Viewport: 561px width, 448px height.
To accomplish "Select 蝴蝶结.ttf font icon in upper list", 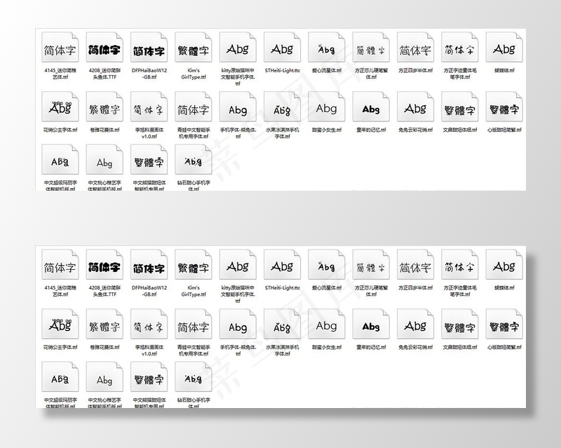I will point(503,50).
